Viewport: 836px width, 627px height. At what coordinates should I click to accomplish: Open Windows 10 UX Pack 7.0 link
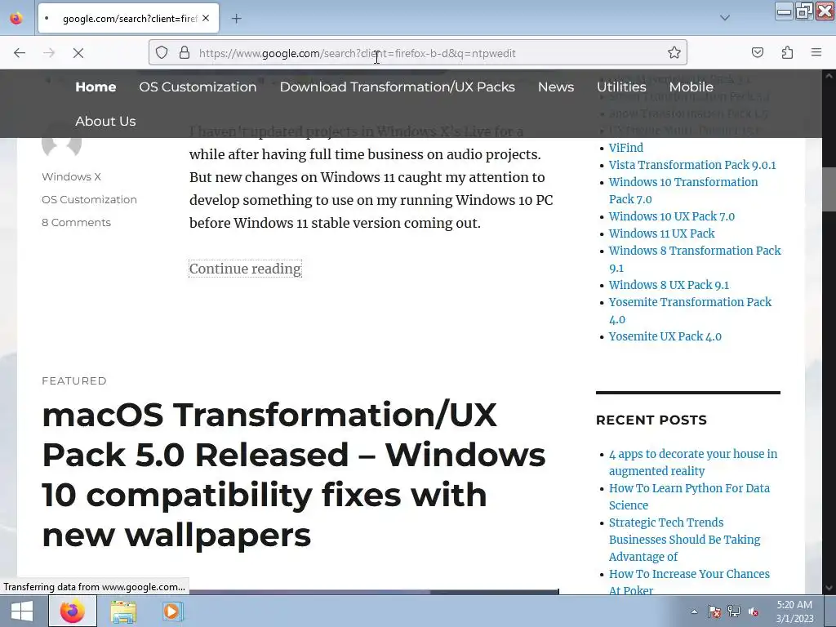click(672, 216)
